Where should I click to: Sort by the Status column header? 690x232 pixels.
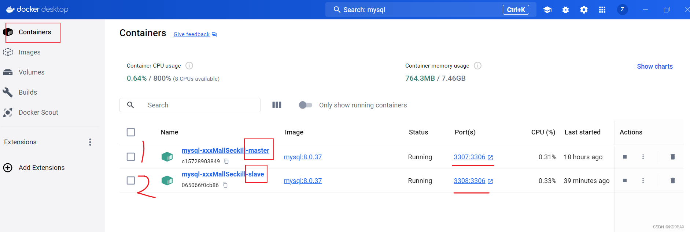pyautogui.click(x=418, y=132)
